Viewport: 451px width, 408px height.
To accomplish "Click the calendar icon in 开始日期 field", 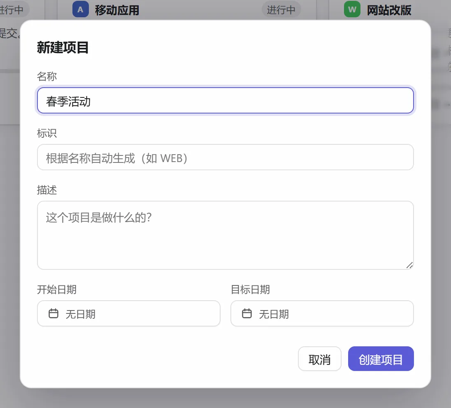I will pos(53,313).
